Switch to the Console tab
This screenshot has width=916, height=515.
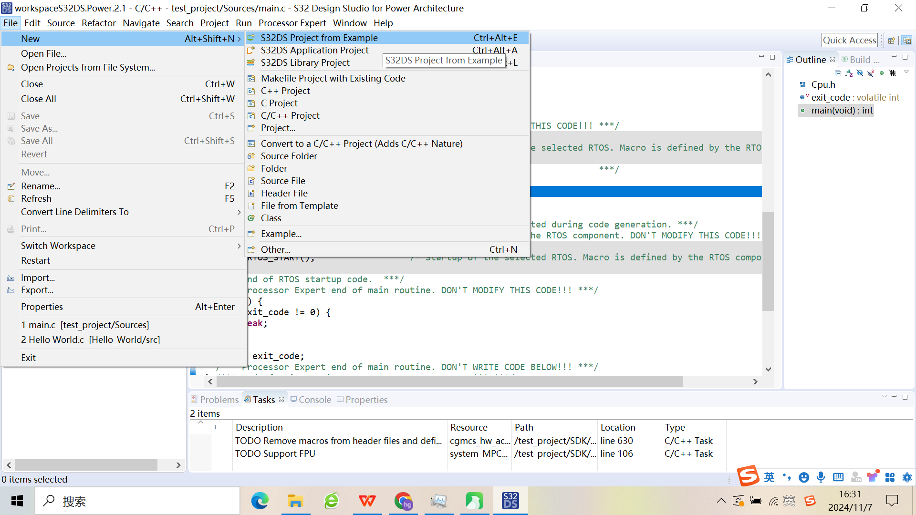click(x=311, y=400)
